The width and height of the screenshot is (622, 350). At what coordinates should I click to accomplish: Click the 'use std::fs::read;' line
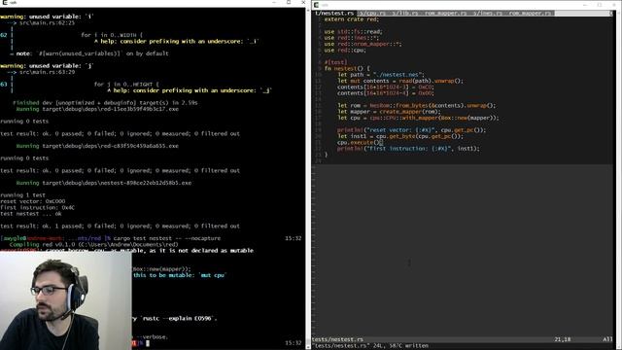(353, 31)
